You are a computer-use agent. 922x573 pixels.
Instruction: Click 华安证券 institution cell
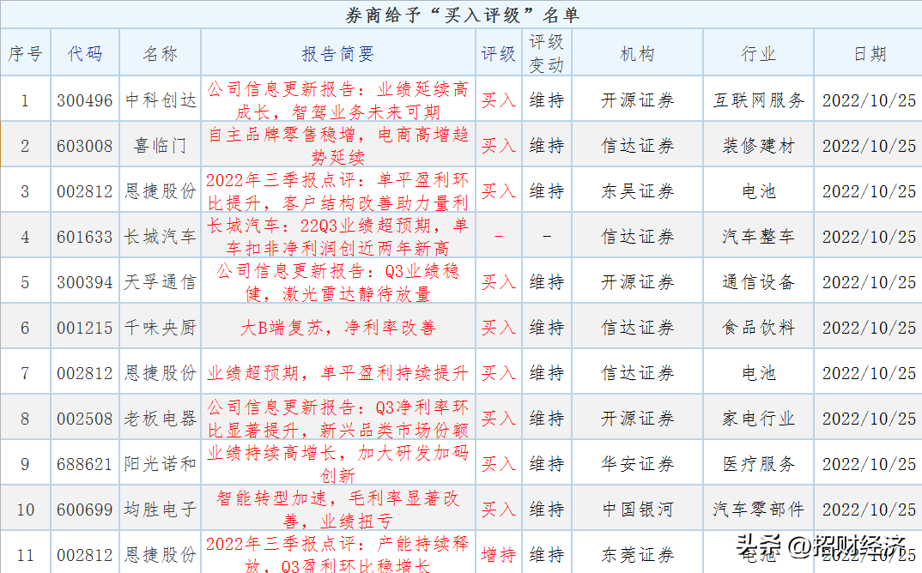(x=637, y=464)
